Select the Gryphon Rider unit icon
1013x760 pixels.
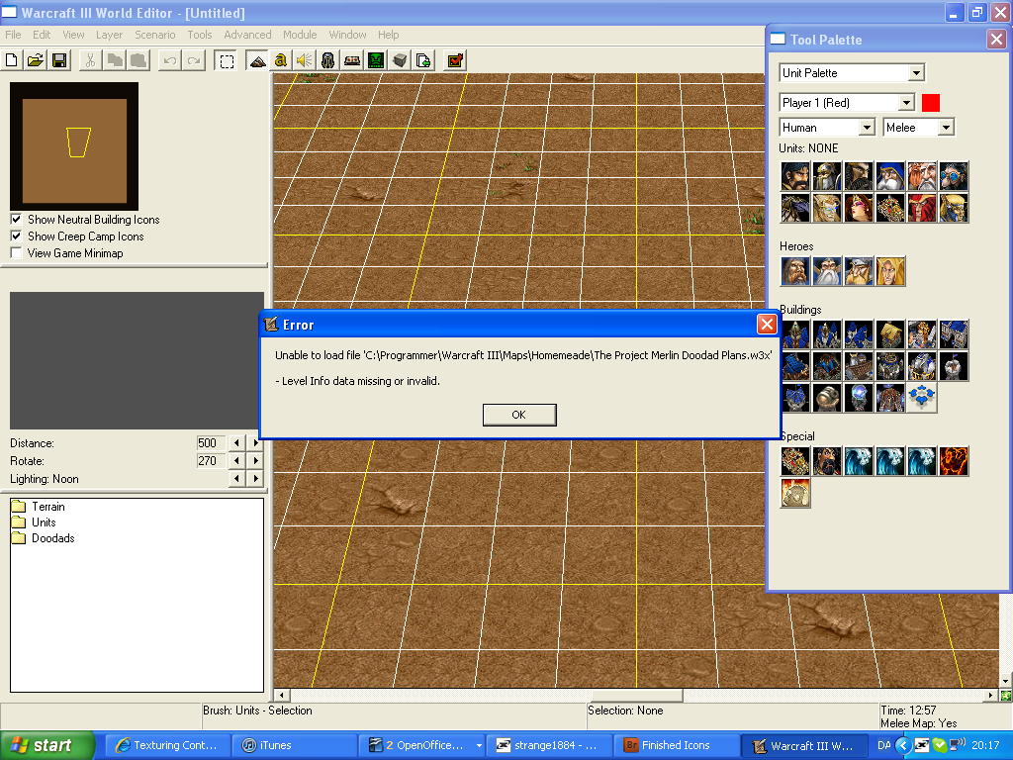[795, 208]
